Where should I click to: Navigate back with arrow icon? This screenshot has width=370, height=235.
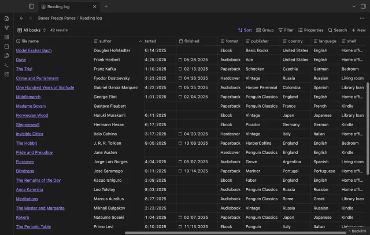coord(21,18)
